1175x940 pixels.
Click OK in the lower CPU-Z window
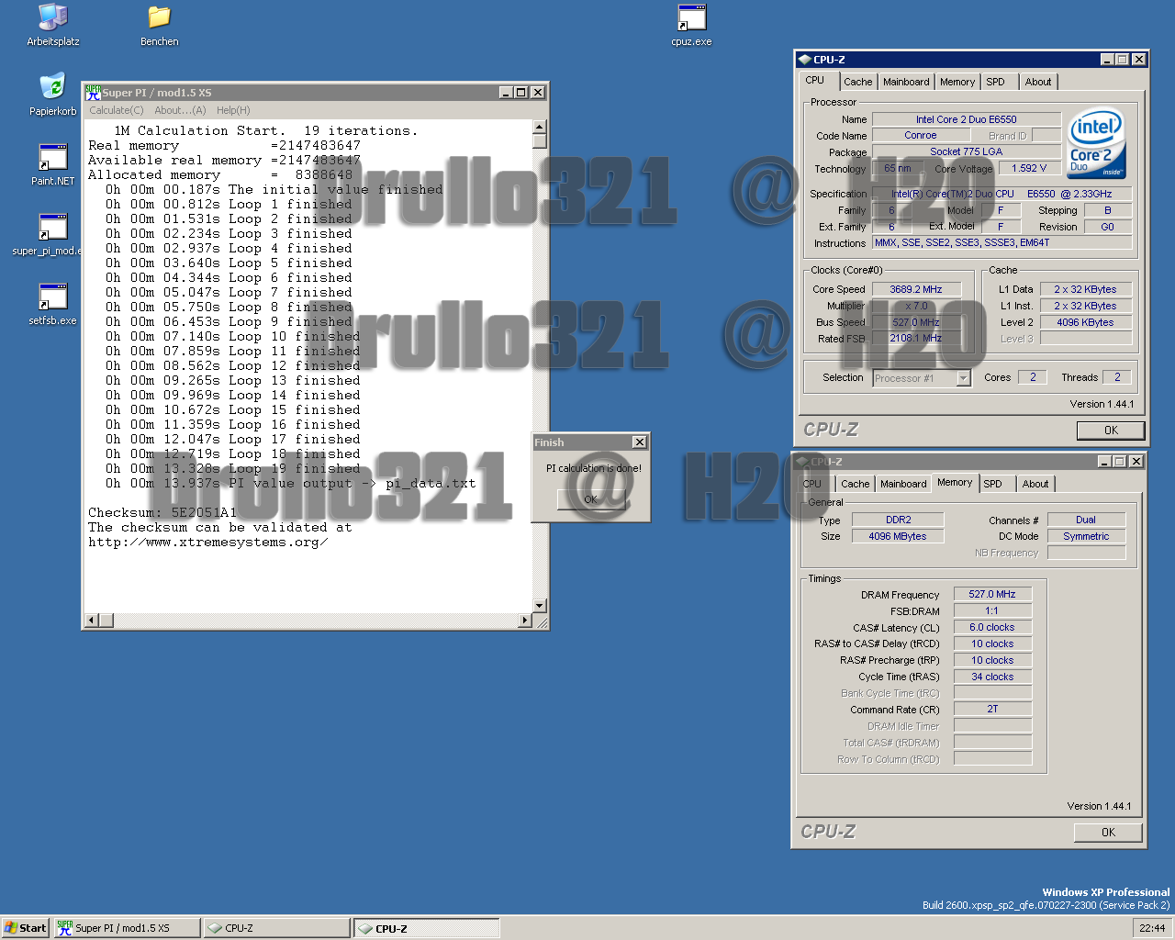coord(1108,832)
